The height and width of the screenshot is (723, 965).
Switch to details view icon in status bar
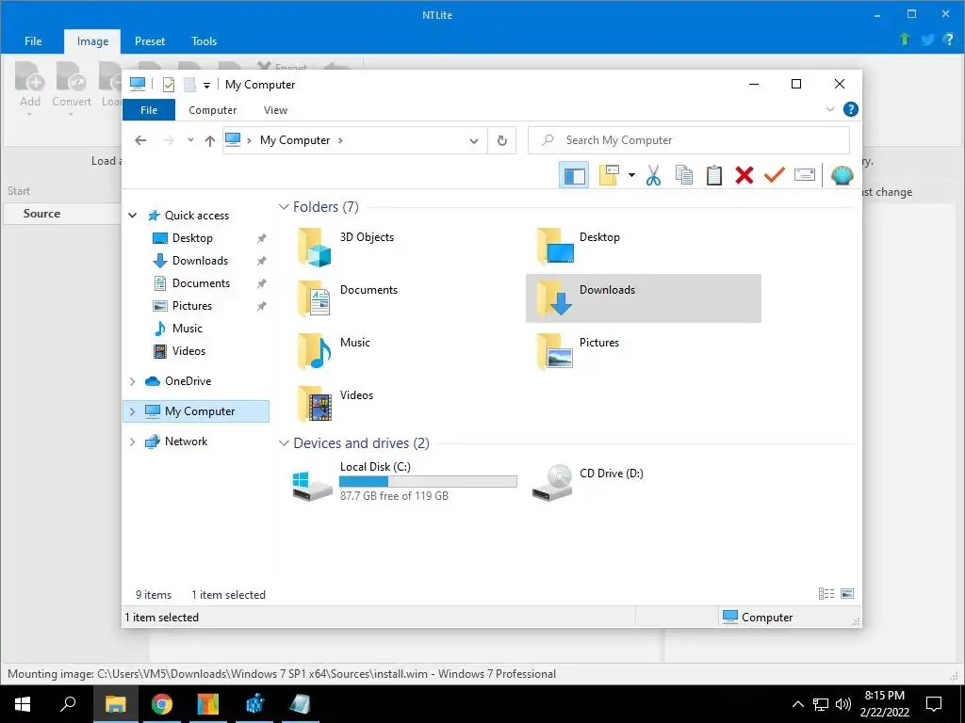pos(826,594)
